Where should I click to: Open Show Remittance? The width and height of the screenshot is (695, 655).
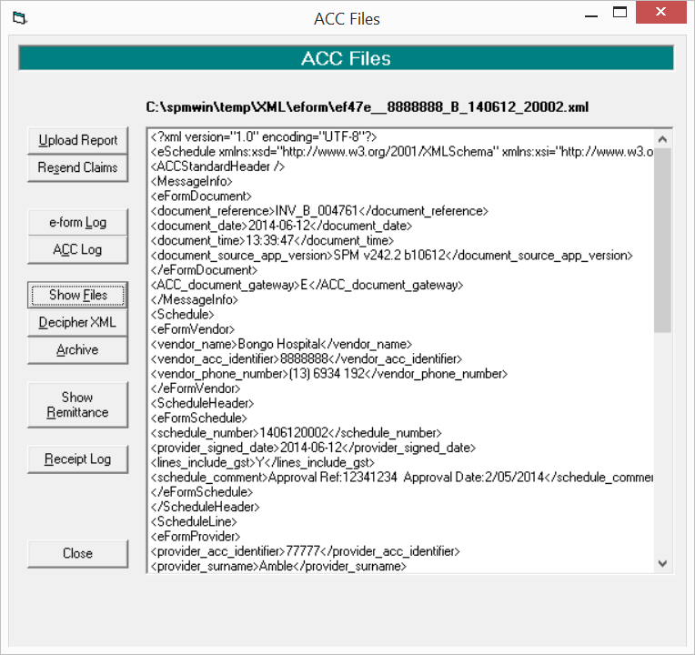(x=77, y=405)
